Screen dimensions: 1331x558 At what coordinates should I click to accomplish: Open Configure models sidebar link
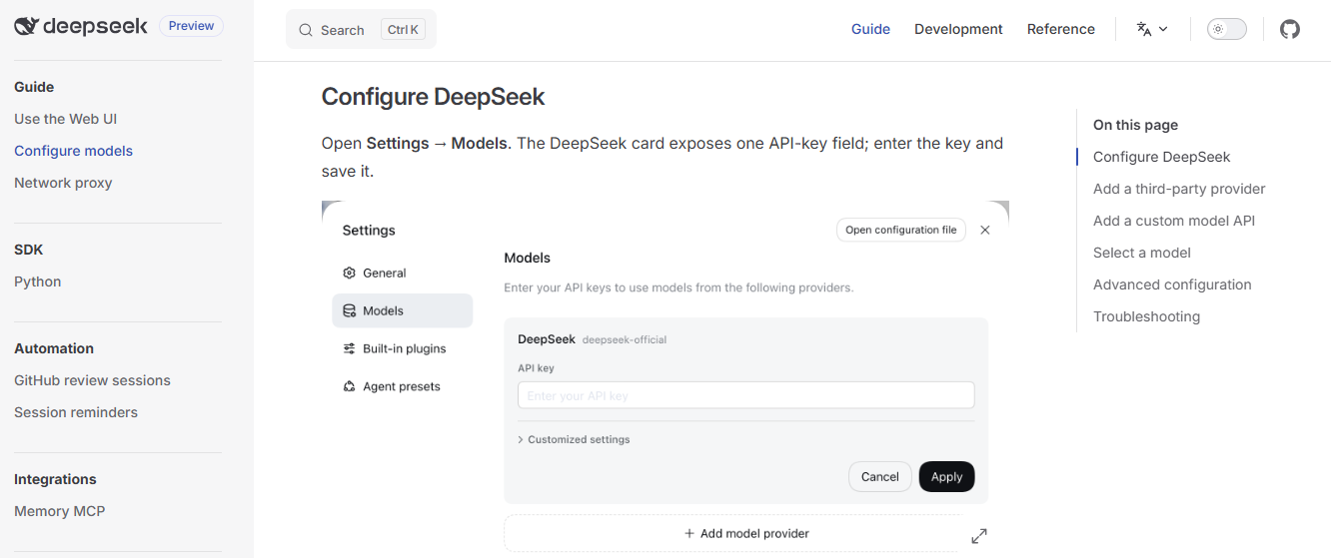pos(73,151)
